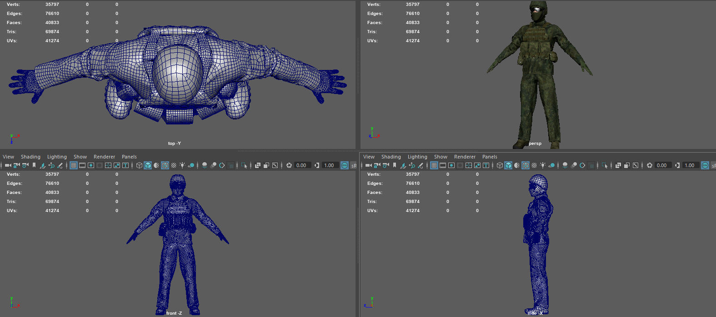Open Renderer menu of side view panel
The image size is (716, 317).
click(465, 157)
